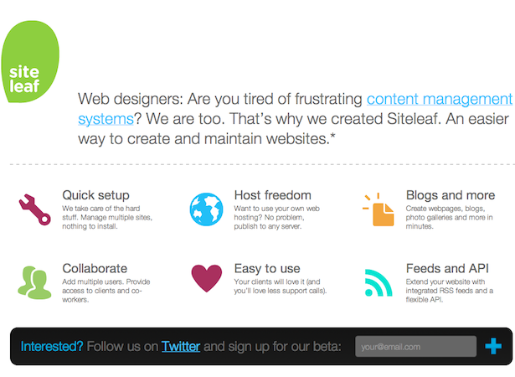
Task: Click the green Siteleaf leaf logo
Action: click(x=30, y=61)
